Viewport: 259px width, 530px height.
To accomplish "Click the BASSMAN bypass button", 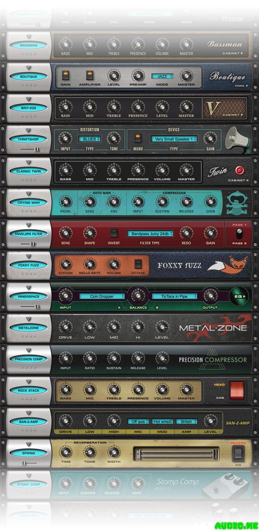I will coord(29,45).
